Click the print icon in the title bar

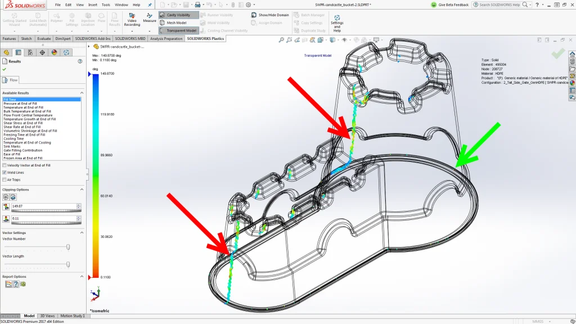(x=197, y=4)
